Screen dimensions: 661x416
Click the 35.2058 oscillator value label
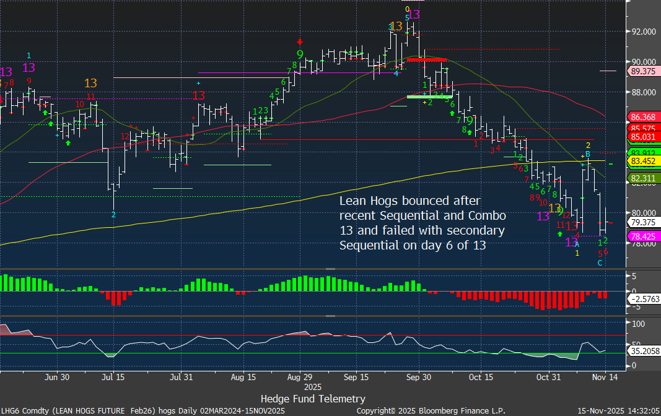click(x=644, y=350)
